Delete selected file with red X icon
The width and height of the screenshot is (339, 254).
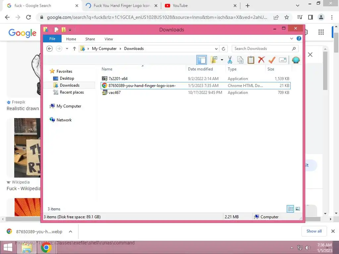(261, 60)
